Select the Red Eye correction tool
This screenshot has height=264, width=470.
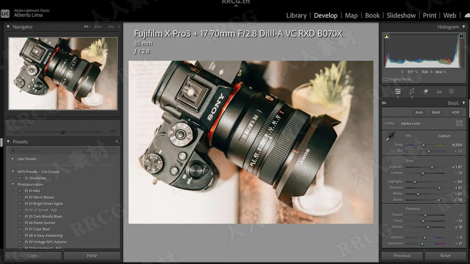tap(439, 92)
